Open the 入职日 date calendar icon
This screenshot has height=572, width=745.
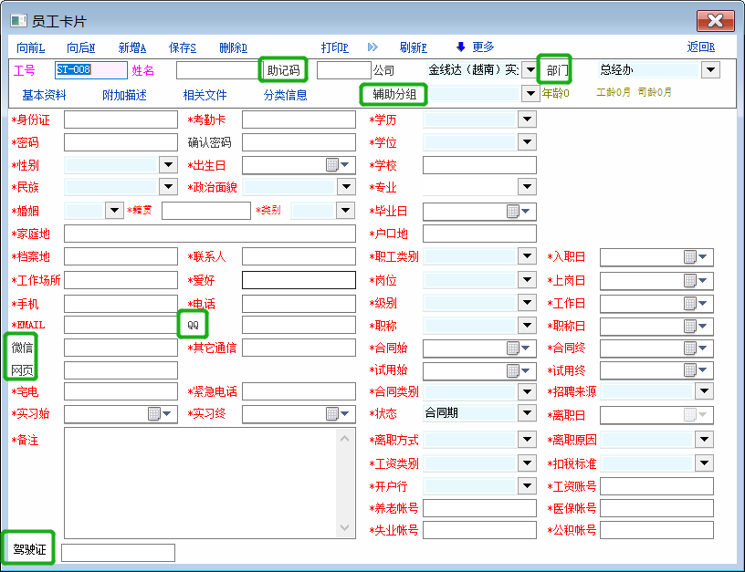[689, 257]
